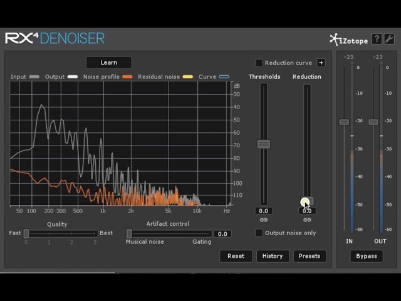Click the Musical noise label
The width and height of the screenshot is (401, 301).
(145, 241)
